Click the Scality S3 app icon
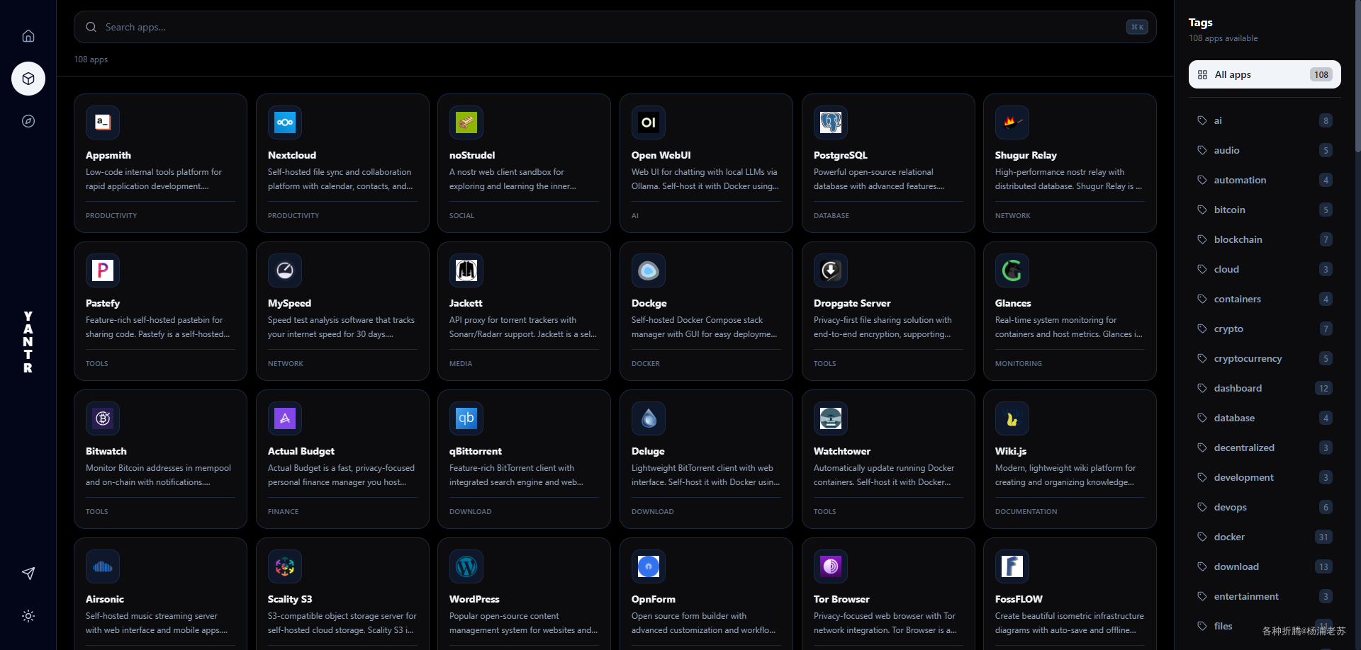 (x=285, y=566)
